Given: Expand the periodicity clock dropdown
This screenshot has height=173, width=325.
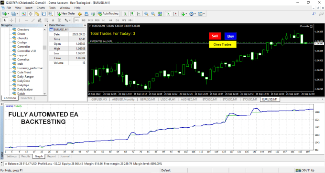Looking at the screenshot, I should click(x=195, y=14).
